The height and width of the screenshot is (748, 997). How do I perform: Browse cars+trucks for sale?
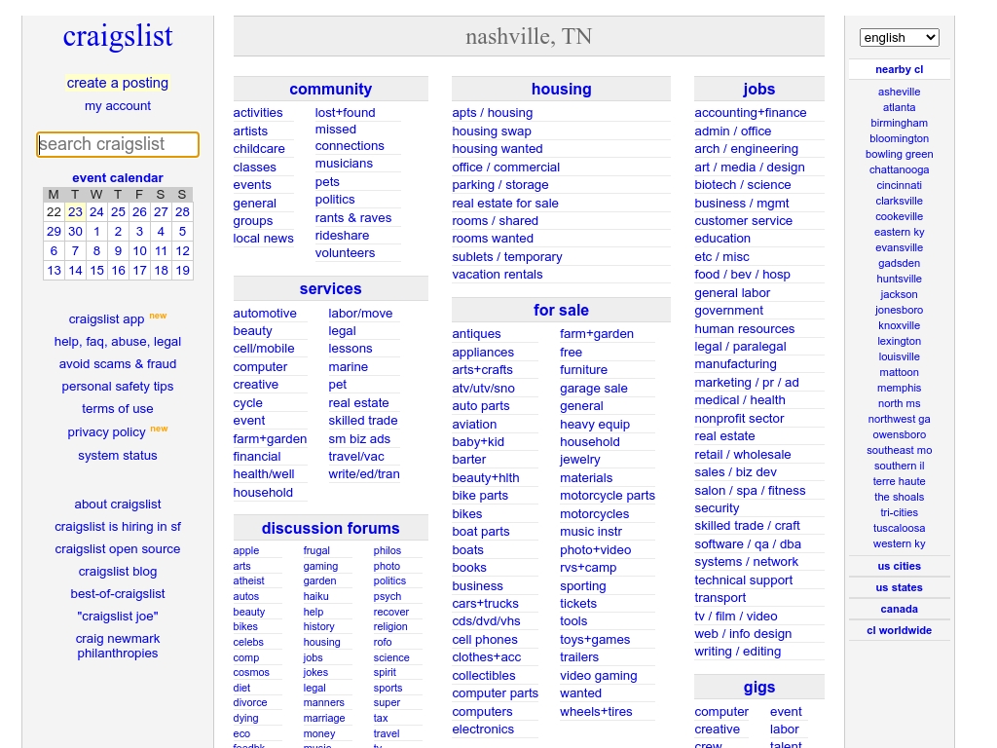[485, 604]
